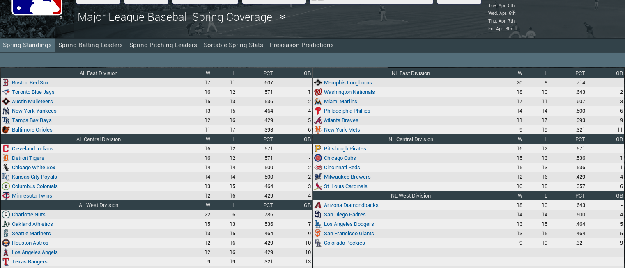
Task: Click the Baltimore Orioles bird logo
Action: [x=6, y=130]
